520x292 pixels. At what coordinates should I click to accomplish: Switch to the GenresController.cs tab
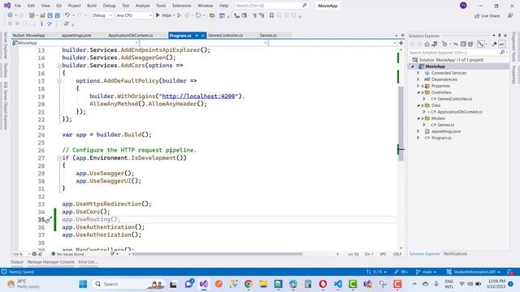coord(226,35)
